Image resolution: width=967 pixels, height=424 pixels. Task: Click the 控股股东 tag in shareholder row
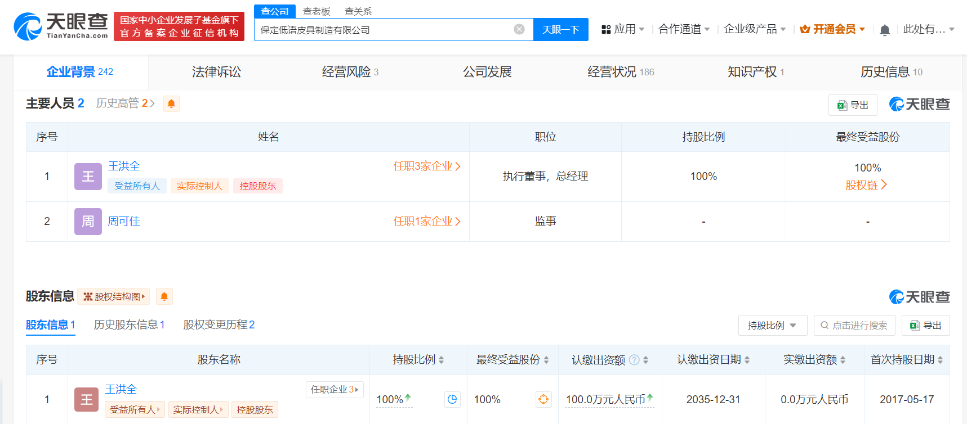pyautogui.click(x=255, y=410)
